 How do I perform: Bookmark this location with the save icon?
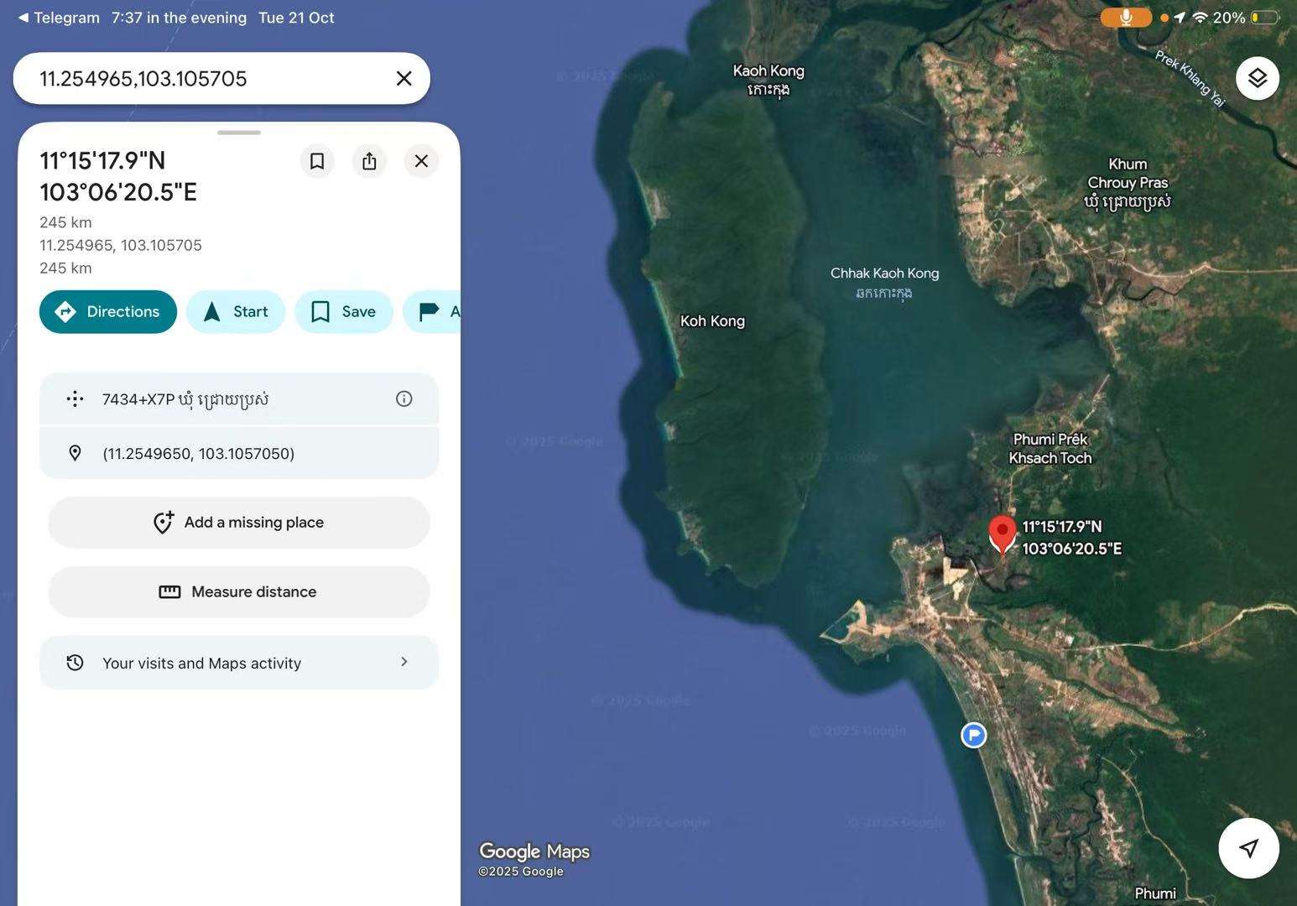[317, 161]
